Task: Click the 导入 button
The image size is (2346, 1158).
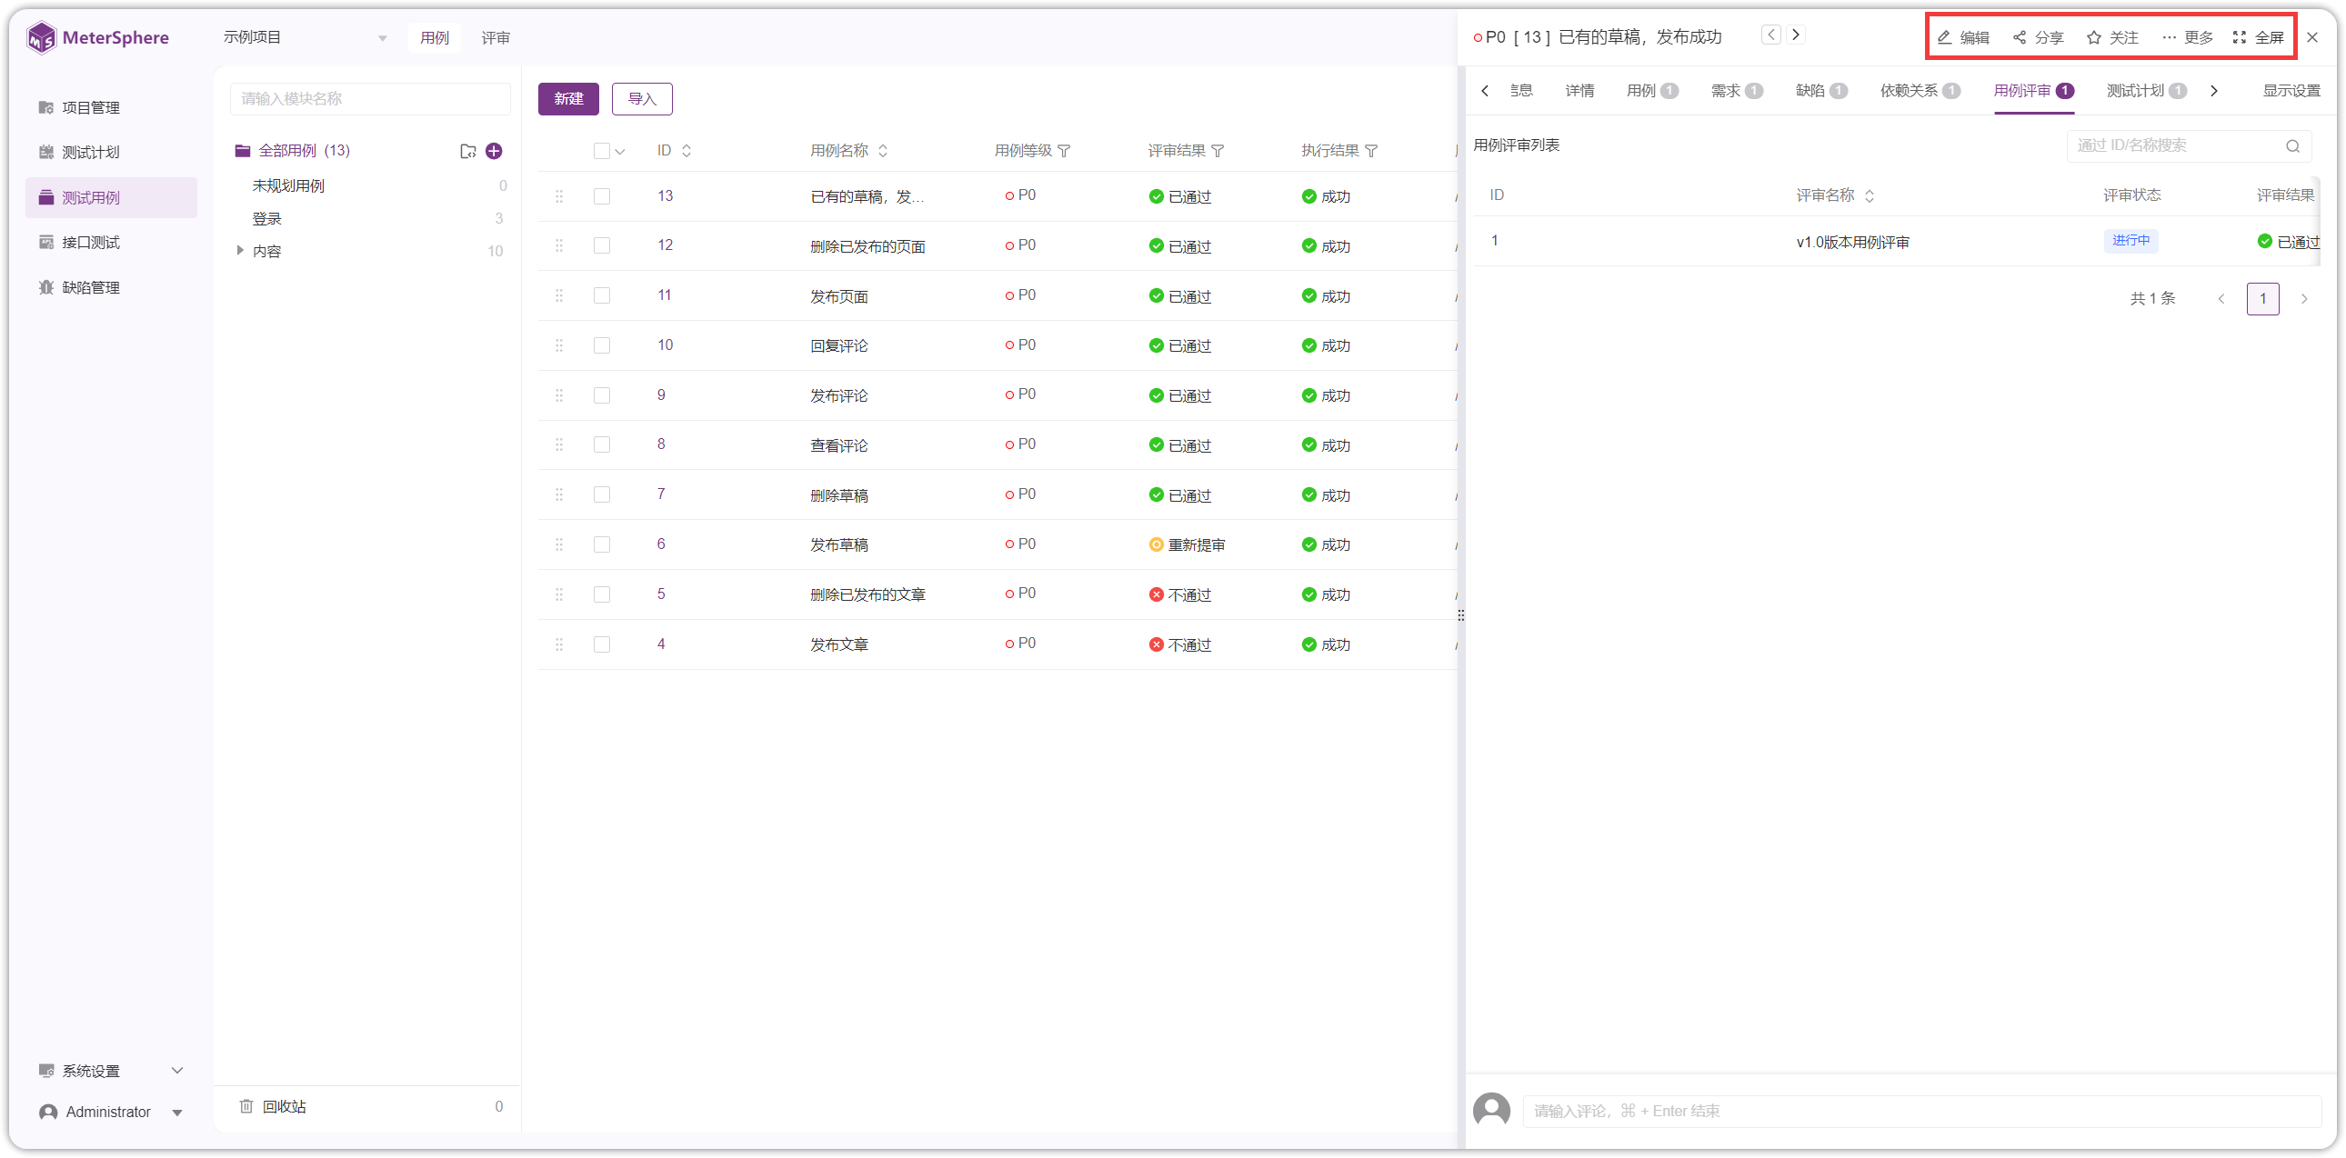Action: pyautogui.click(x=642, y=99)
